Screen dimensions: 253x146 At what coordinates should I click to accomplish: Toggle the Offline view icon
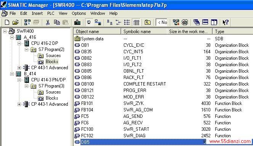[x=98, y=22]
